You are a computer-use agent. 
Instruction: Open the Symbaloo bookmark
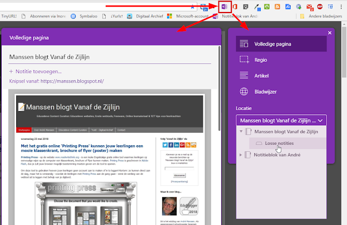(x=84, y=16)
